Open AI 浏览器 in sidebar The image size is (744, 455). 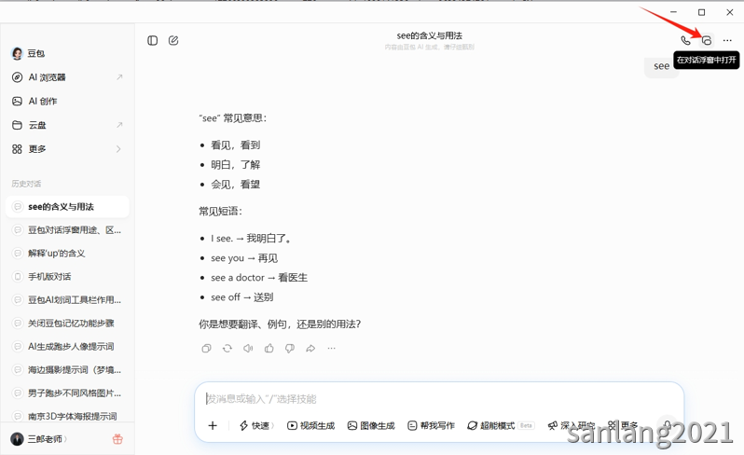click(67, 77)
